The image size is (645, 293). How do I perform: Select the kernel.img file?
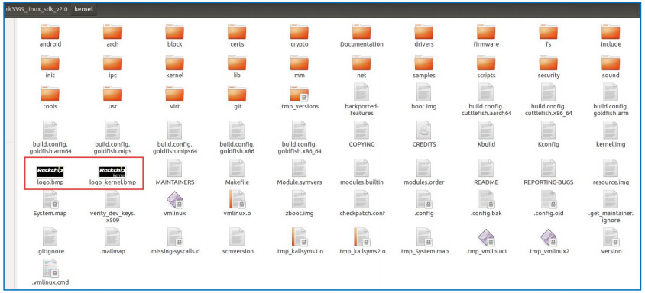click(611, 130)
